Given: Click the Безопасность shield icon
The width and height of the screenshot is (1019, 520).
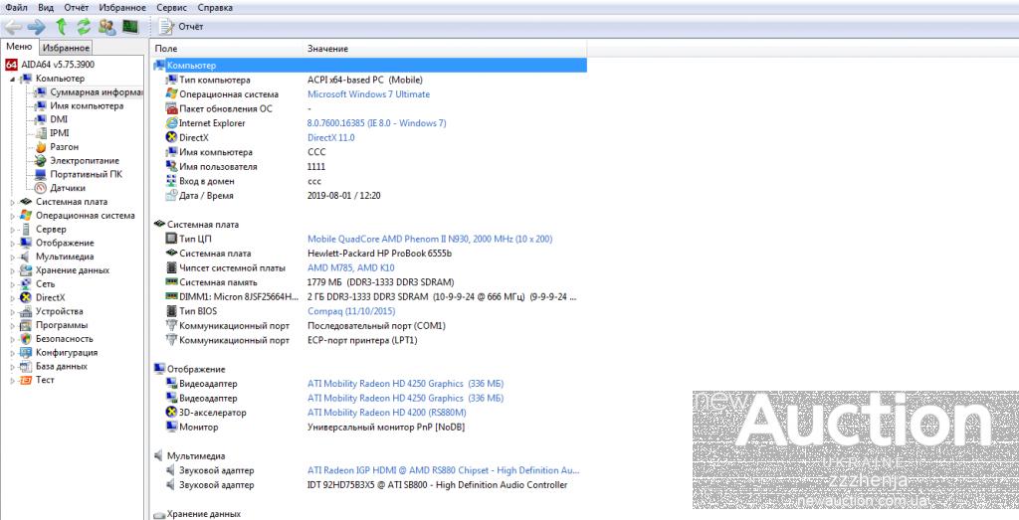Looking at the screenshot, I should 26,339.
